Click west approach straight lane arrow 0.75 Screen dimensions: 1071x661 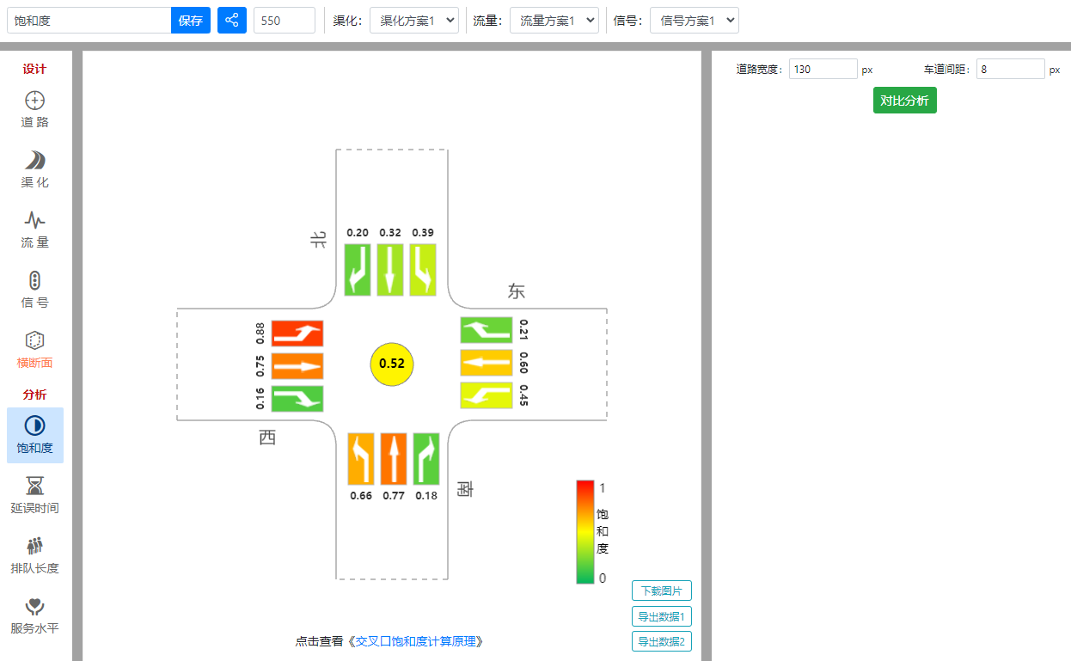coord(297,366)
